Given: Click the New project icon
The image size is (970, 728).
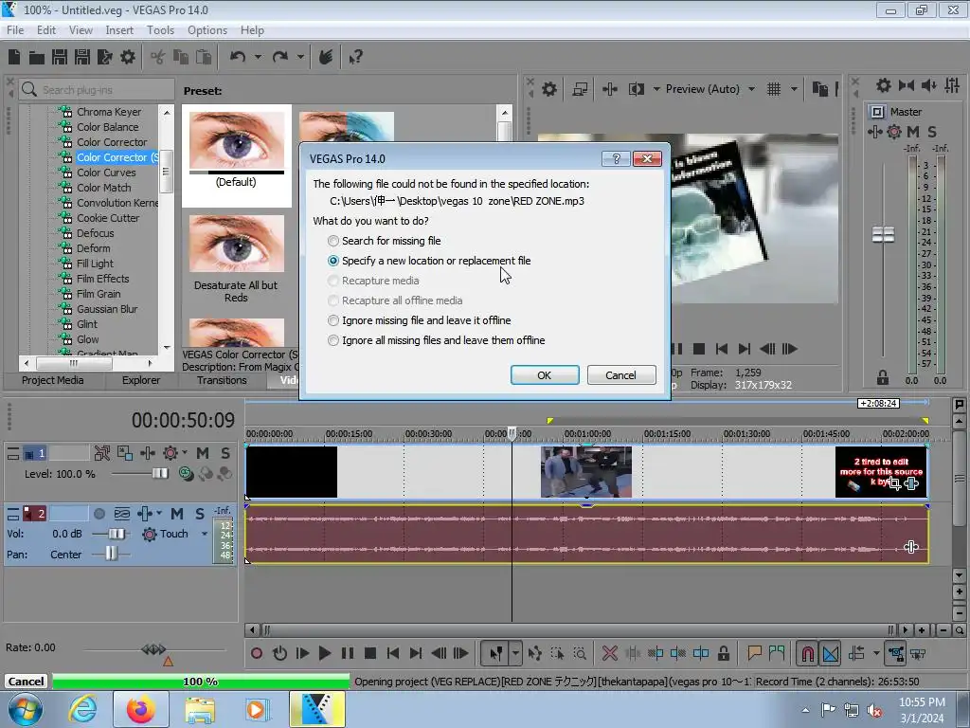Looking at the screenshot, I should [x=14, y=58].
